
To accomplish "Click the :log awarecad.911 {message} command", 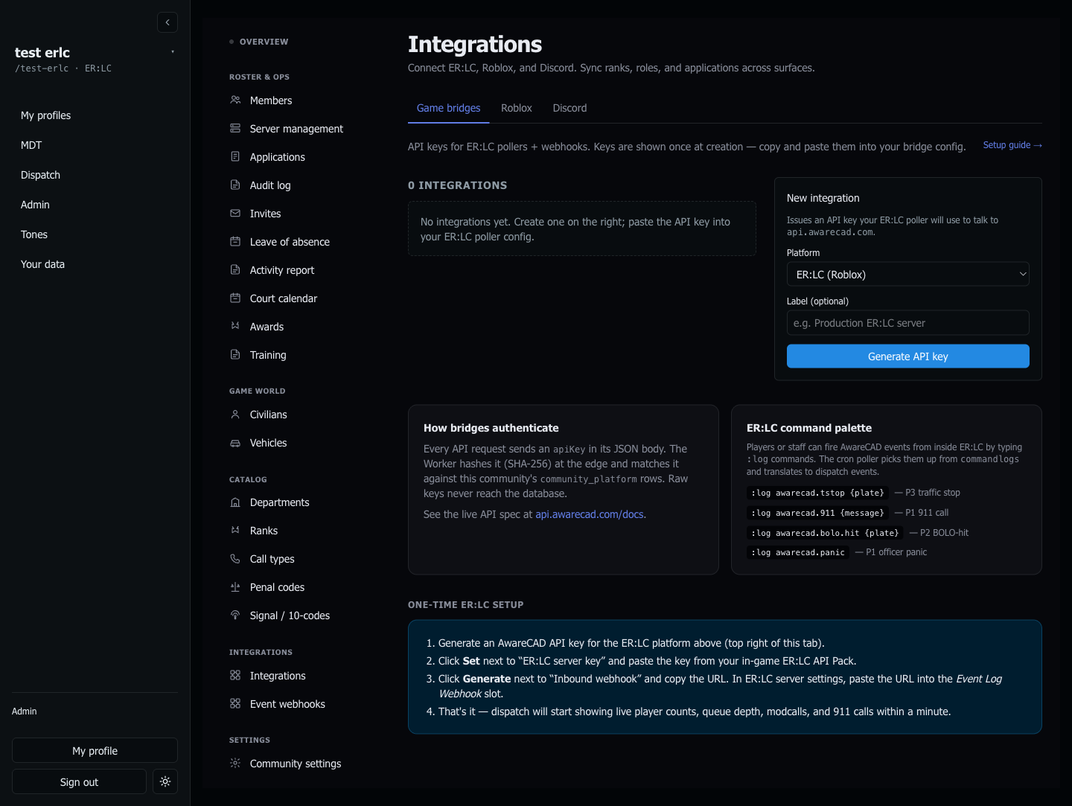I will 817,513.
